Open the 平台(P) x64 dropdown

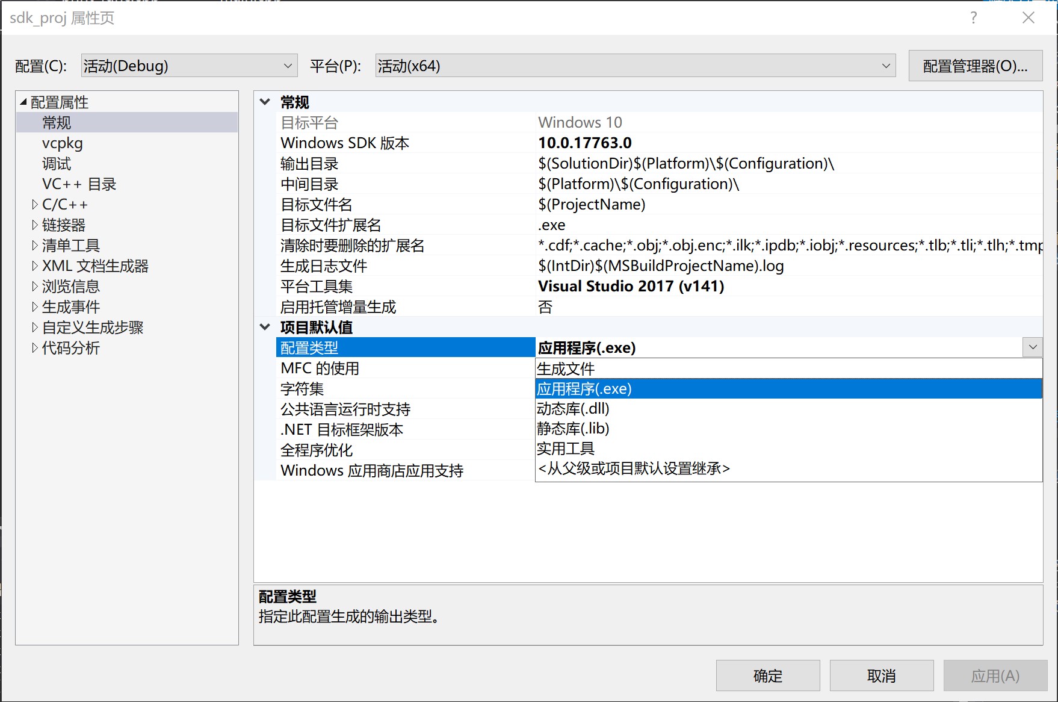tap(635, 66)
